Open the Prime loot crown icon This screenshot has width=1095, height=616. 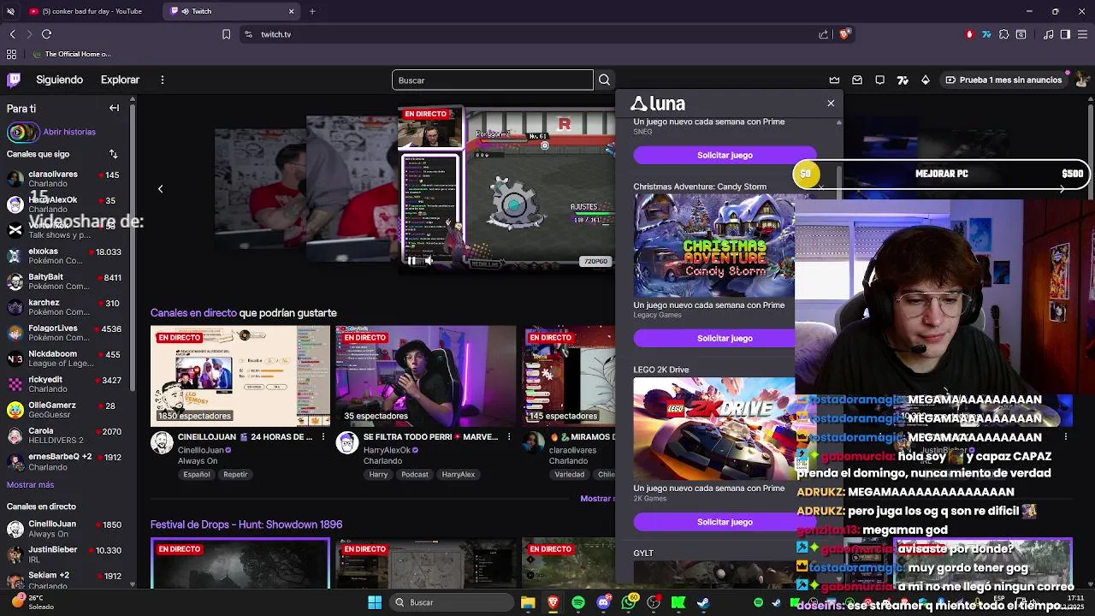pos(834,80)
